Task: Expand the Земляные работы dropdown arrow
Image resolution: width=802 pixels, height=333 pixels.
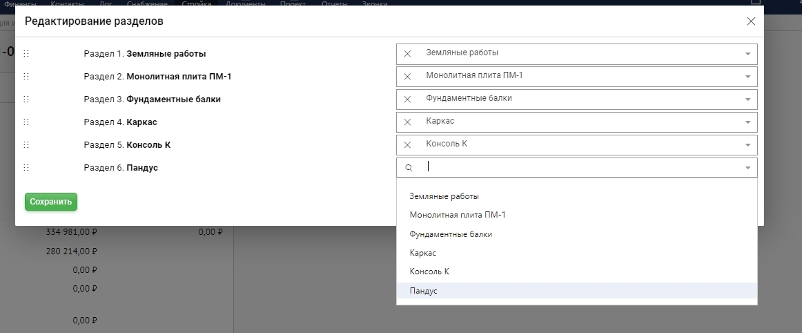Action: pos(747,54)
